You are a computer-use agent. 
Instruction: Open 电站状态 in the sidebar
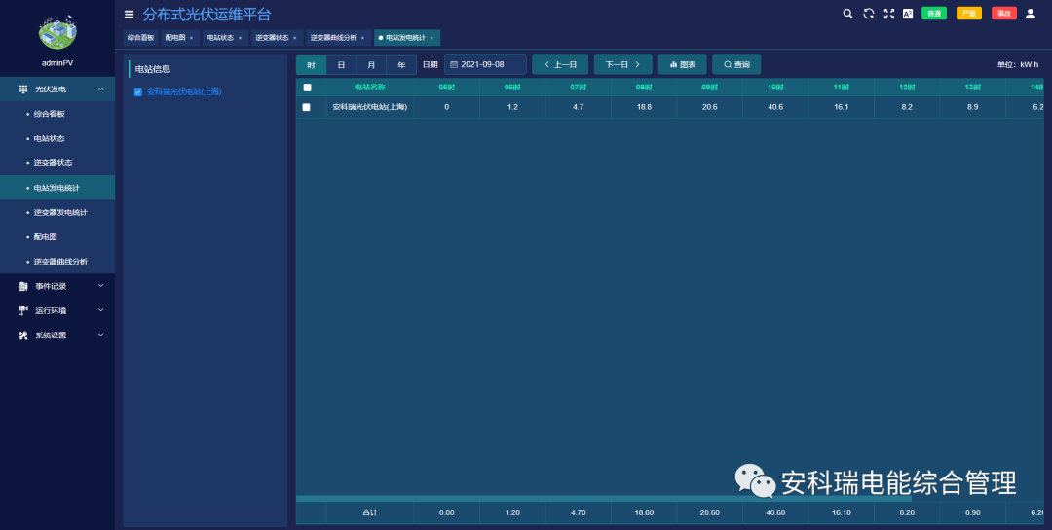tap(57, 139)
